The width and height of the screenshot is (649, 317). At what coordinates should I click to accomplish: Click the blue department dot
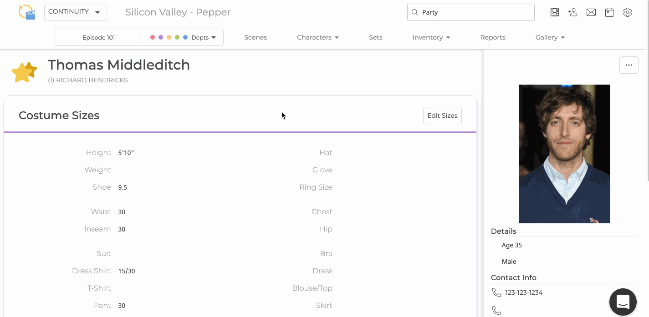pos(185,37)
